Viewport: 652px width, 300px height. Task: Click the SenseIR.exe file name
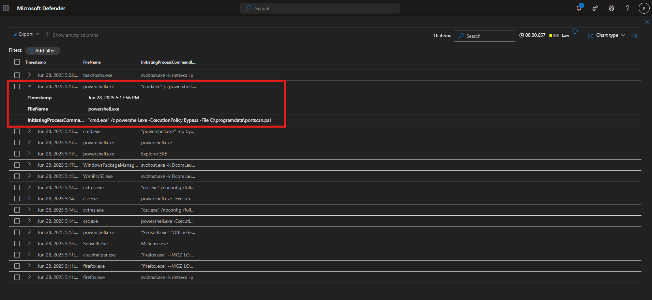click(x=95, y=244)
